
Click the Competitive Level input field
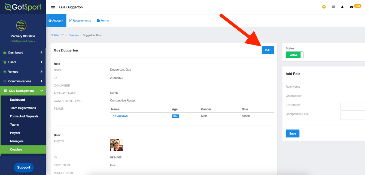click(353, 116)
